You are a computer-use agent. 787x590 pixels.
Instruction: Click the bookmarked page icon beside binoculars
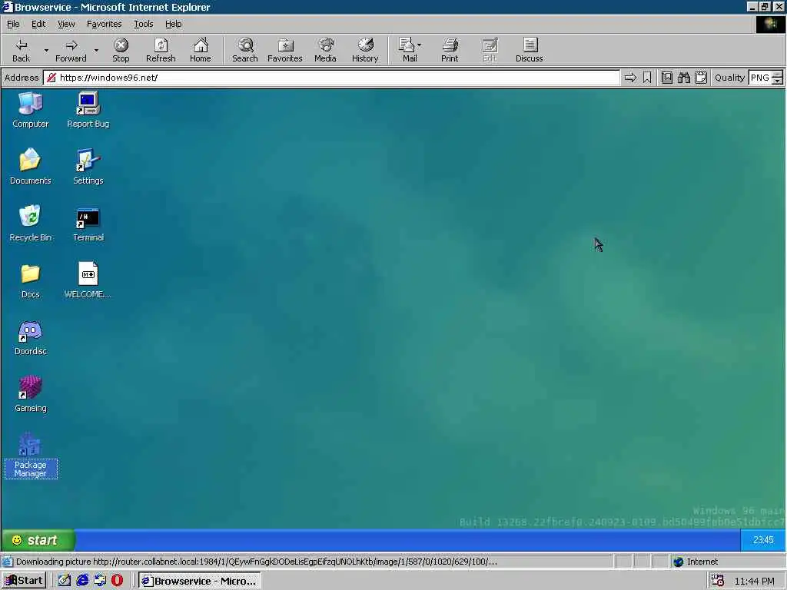666,78
